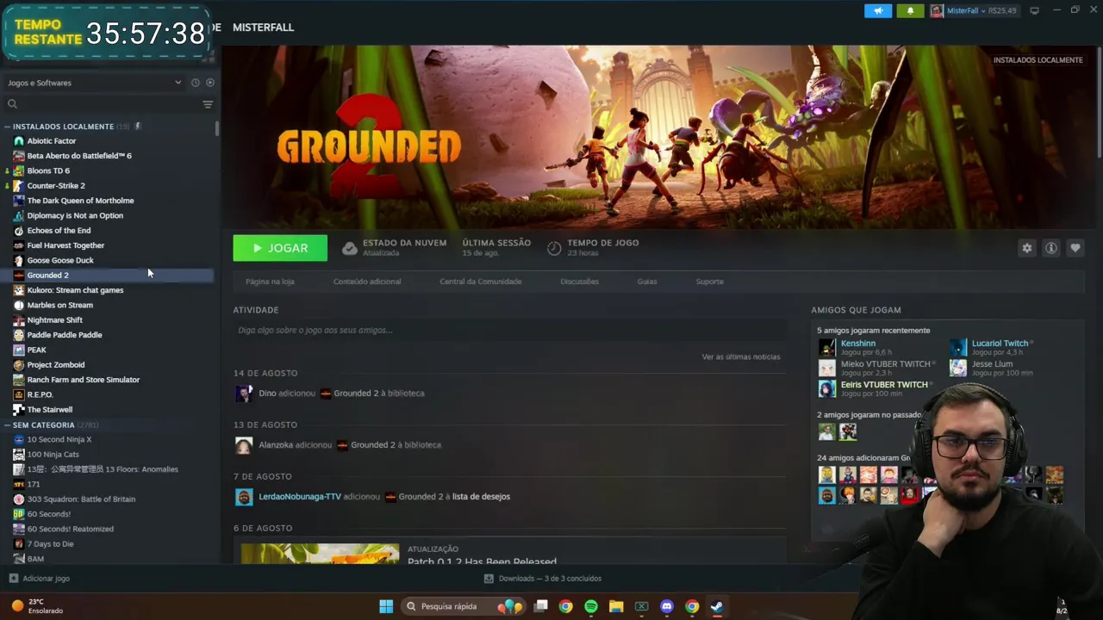This screenshot has height=620, width=1103.
Task: Click the recent activity clock filter
Action: coord(196,83)
